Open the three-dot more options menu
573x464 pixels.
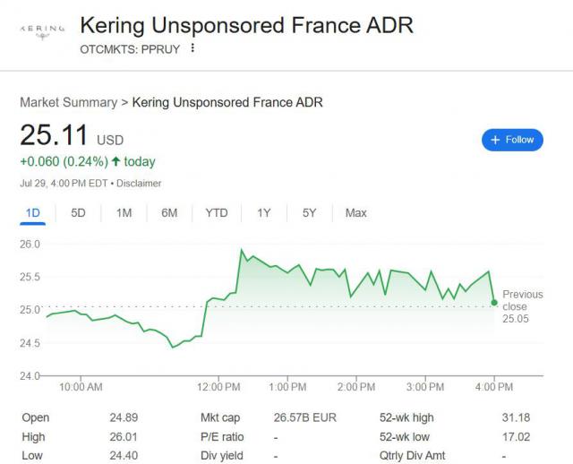[x=192, y=47]
